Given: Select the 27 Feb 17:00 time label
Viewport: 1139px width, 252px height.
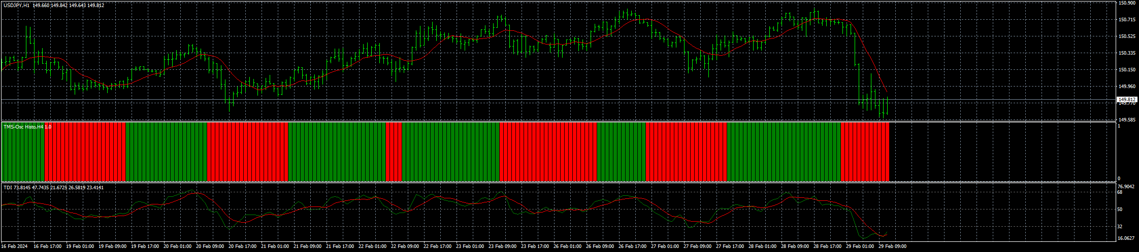Looking at the screenshot, I should (730, 247).
